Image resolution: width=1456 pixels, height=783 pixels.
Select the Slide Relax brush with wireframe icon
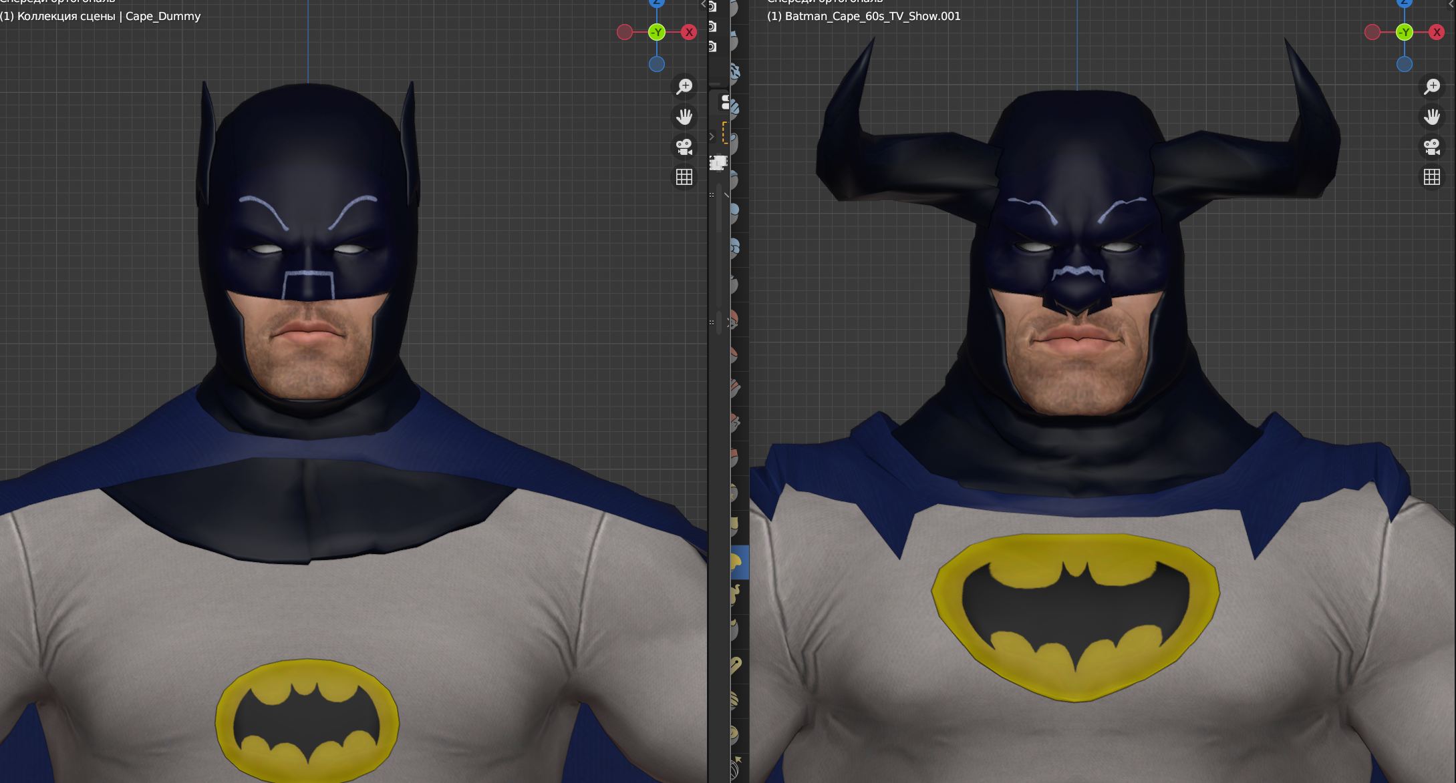[736, 770]
